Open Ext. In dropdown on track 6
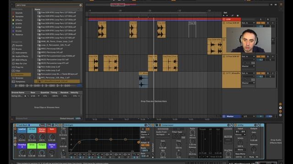The width and height of the screenshot is (293, 164). point(248,23)
